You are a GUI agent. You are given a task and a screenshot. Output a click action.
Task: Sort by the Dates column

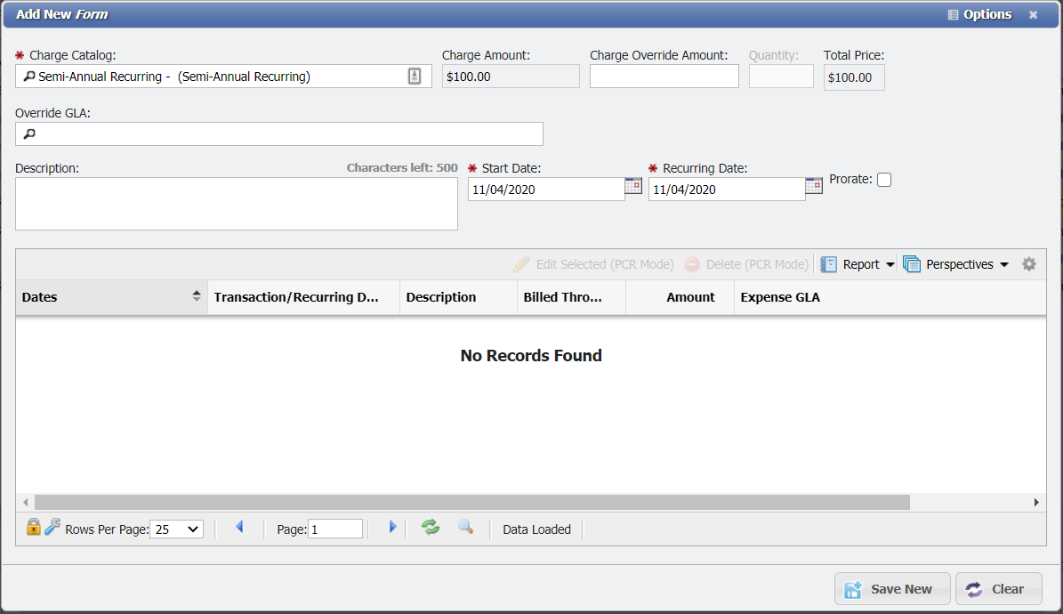[x=111, y=297]
